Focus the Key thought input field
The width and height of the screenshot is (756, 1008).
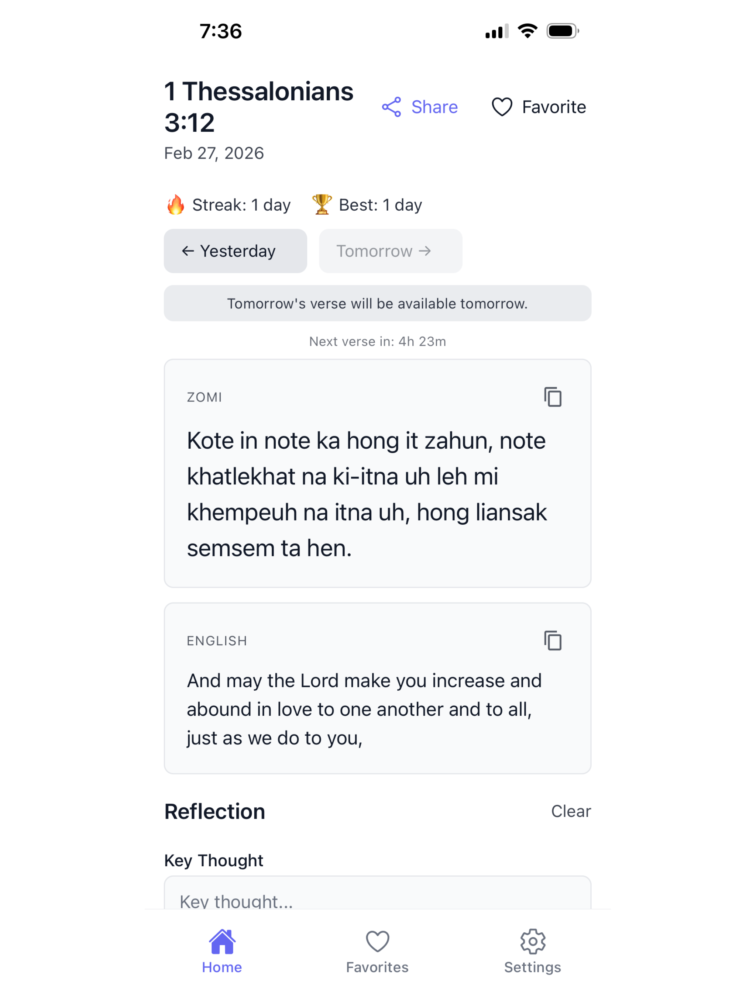click(378, 893)
